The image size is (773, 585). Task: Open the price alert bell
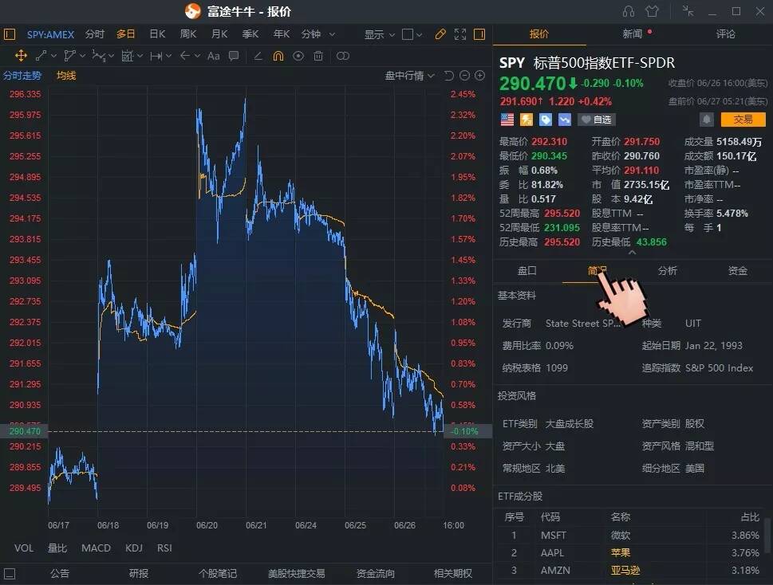click(x=707, y=120)
